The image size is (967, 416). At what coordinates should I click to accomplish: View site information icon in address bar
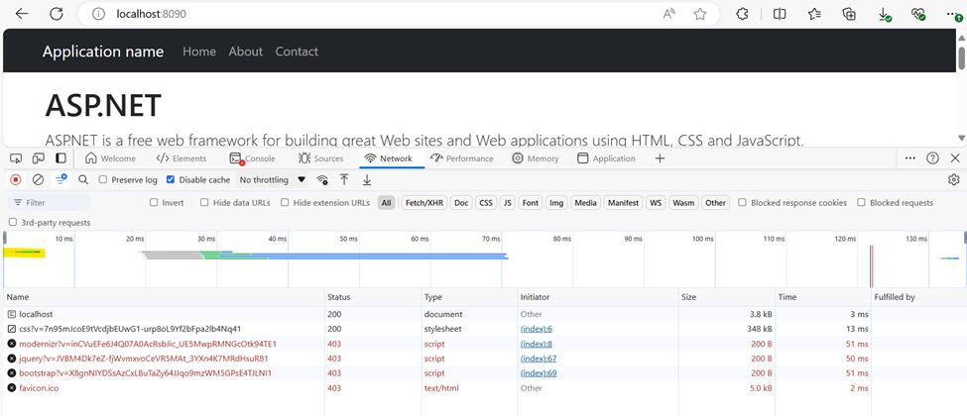click(x=98, y=14)
